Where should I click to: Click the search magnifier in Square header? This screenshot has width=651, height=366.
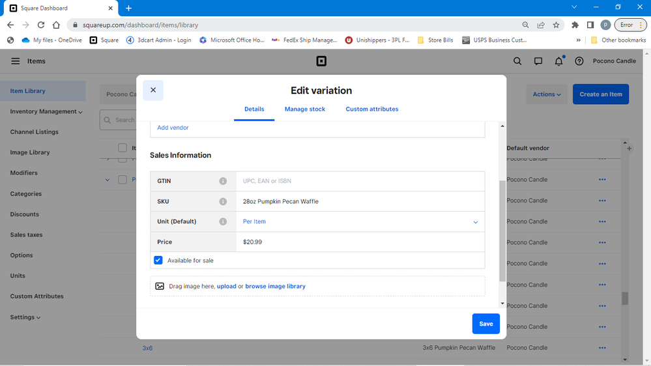coord(517,61)
